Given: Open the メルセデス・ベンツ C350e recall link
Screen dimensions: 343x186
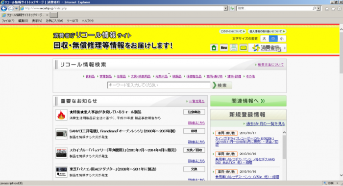Looking at the screenshot, I should (x=247, y=177).
